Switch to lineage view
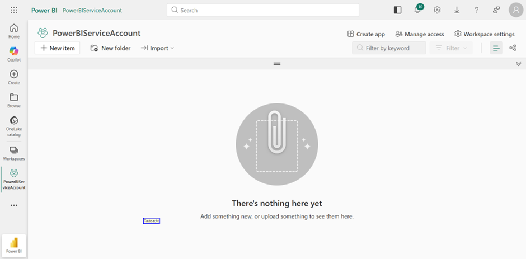 [513, 48]
